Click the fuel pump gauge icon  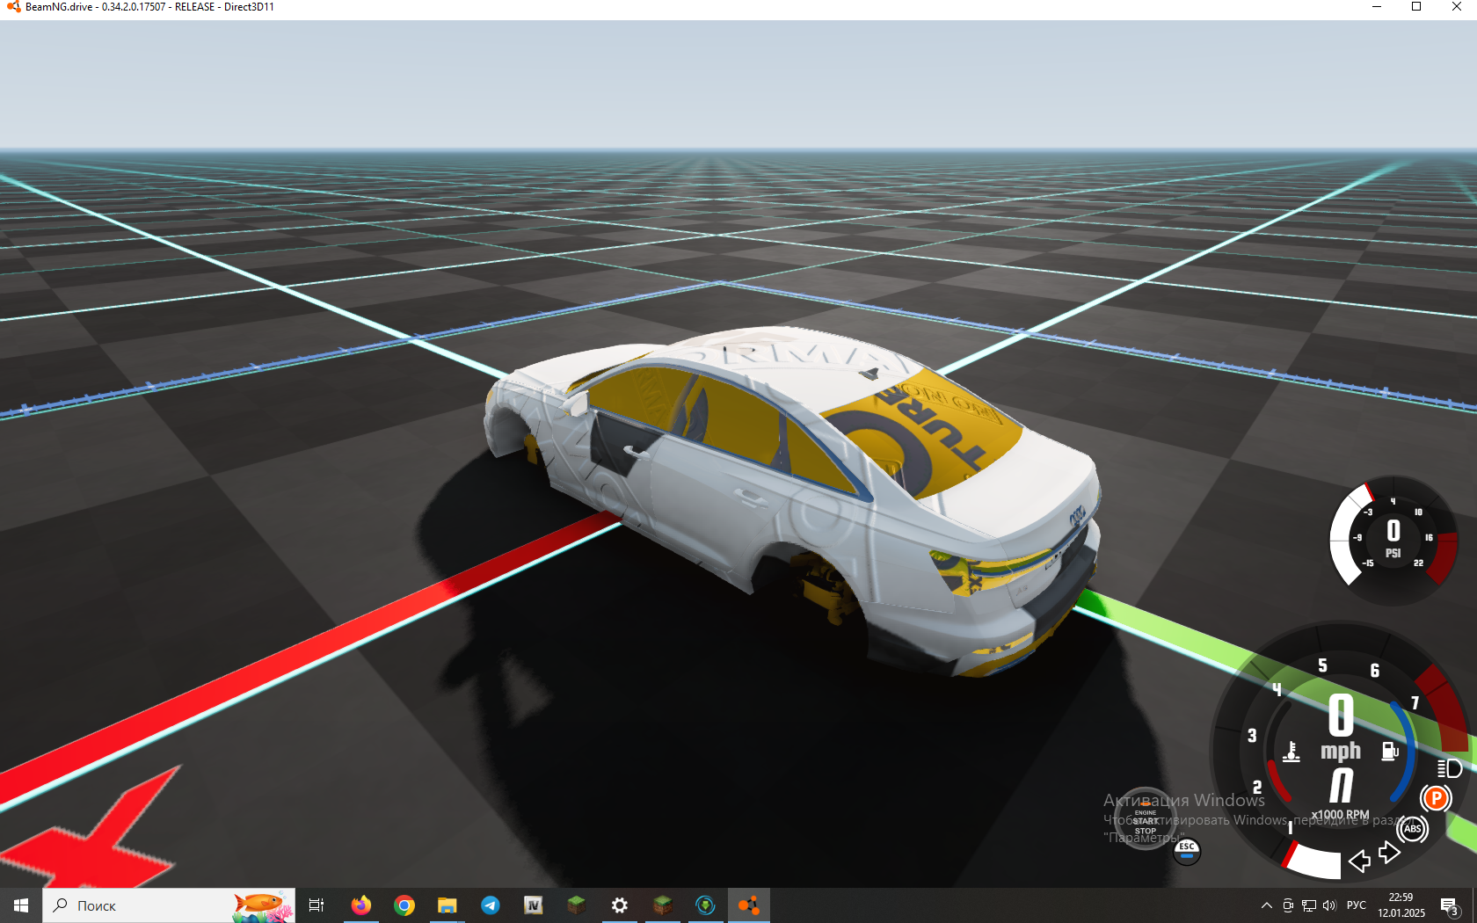(1389, 751)
